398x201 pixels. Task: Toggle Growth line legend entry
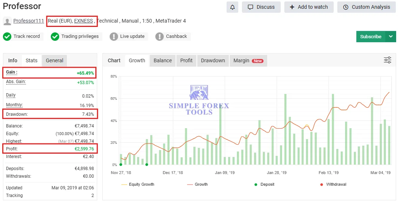197,185
